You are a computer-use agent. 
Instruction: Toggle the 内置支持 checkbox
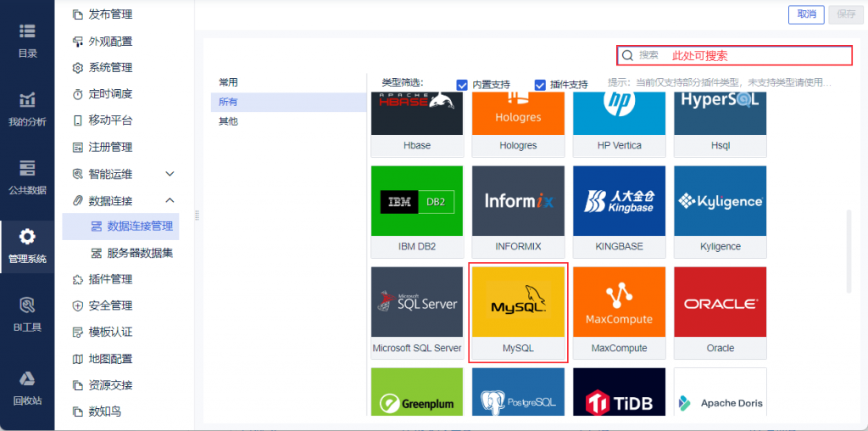point(462,85)
